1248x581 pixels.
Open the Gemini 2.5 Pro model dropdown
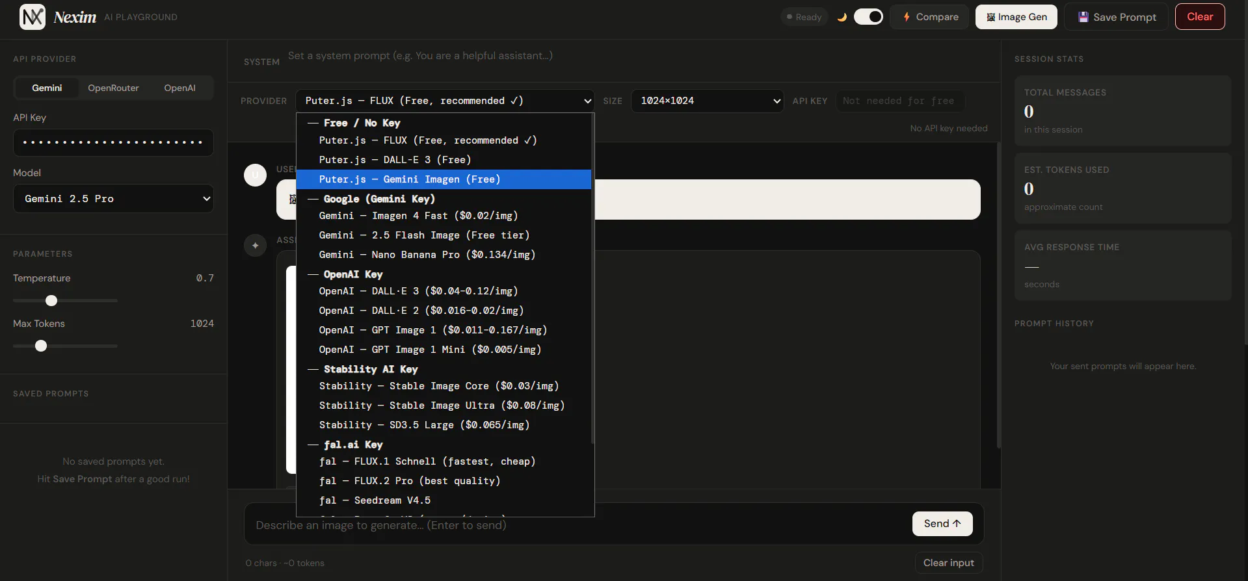[113, 199]
